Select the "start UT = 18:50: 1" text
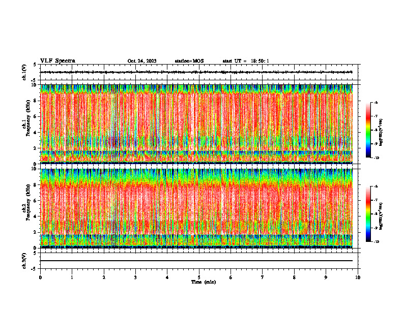This screenshot has height=311, width=403. pyautogui.click(x=246, y=61)
